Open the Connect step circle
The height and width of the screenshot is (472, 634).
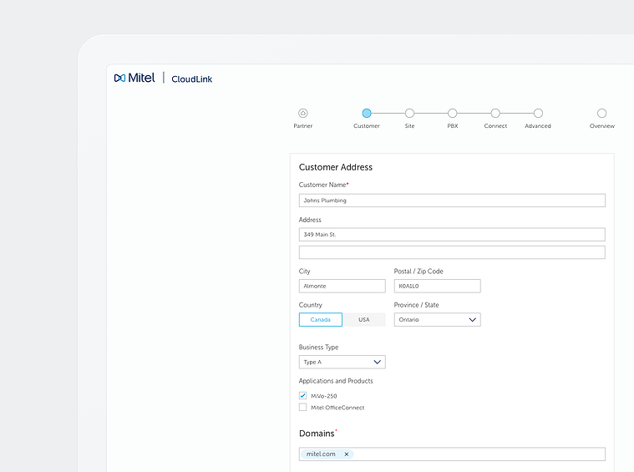pyautogui.click(x=495, y=114)
